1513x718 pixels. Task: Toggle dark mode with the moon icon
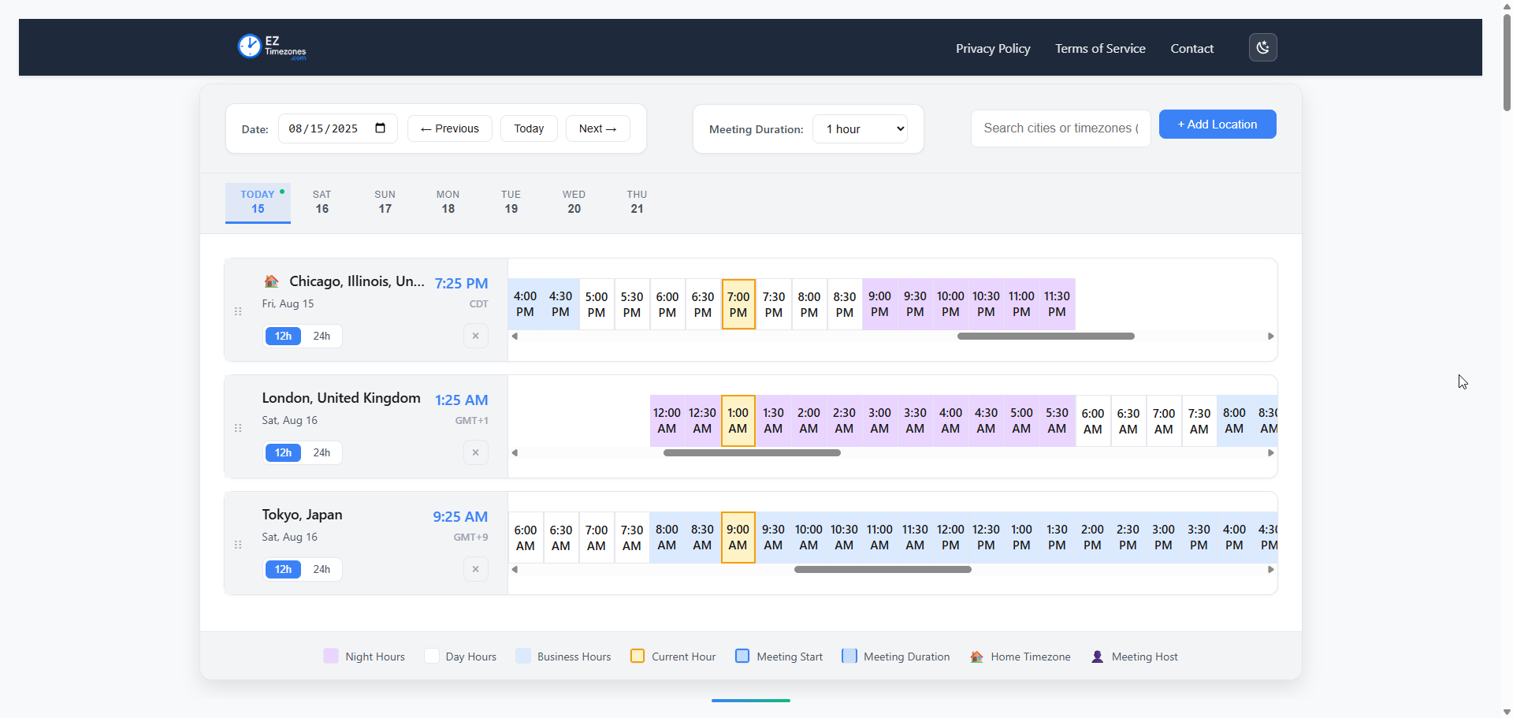[1262, 47]
